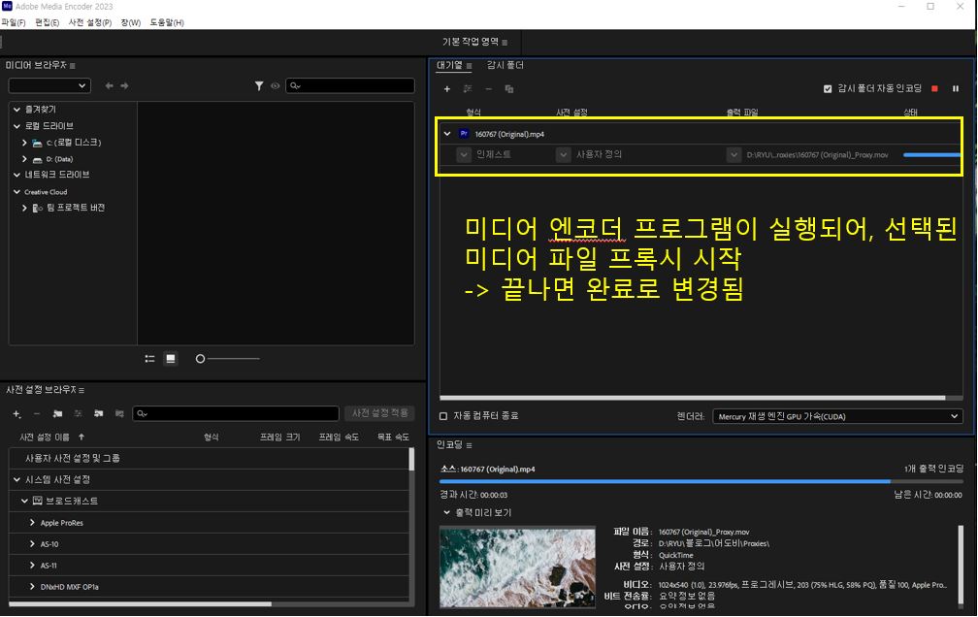Open the 편집(E) menu
Viewport: 978px width, 617px height.
click(47, 22)
